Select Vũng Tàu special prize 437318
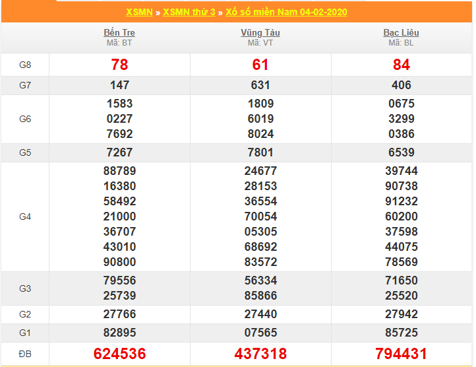 (260, 354)
